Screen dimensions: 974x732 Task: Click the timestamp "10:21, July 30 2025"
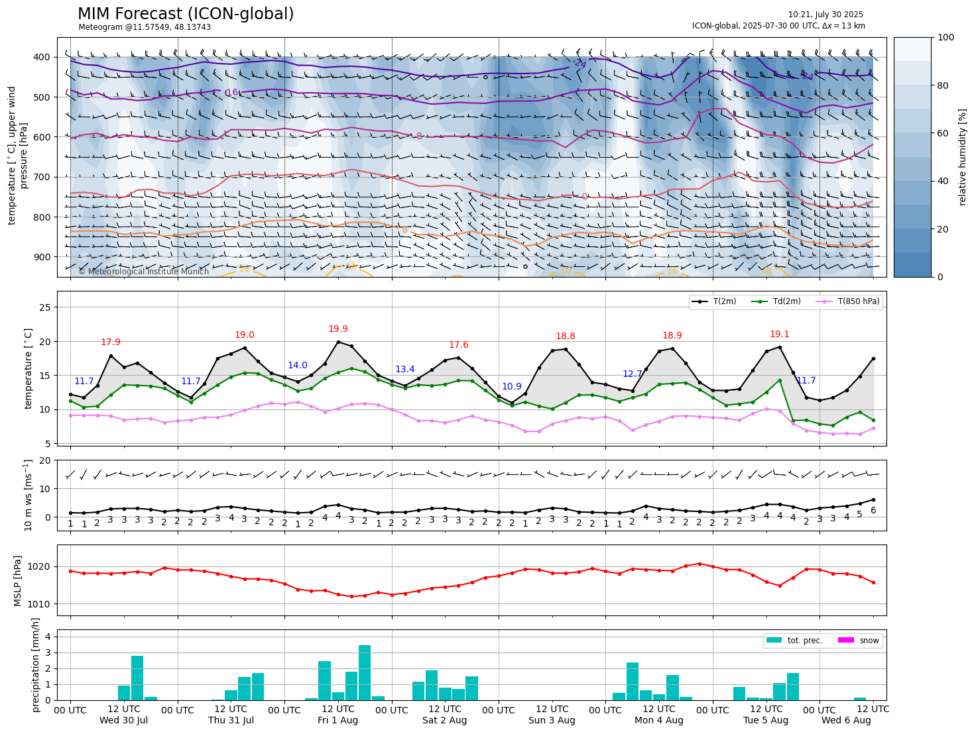coord(825,15)
